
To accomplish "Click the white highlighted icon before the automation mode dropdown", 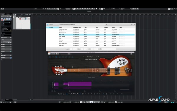I will [x=58, y=9].
